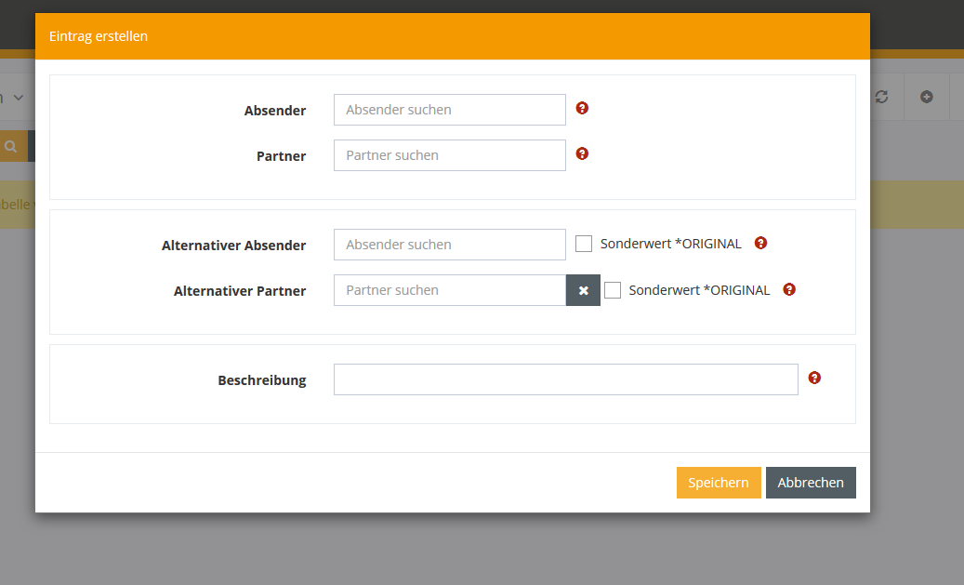The width and height of the screenshot is (964, 585).
Task: Click the help icon next to Absender field
Action: click(582, 108)
